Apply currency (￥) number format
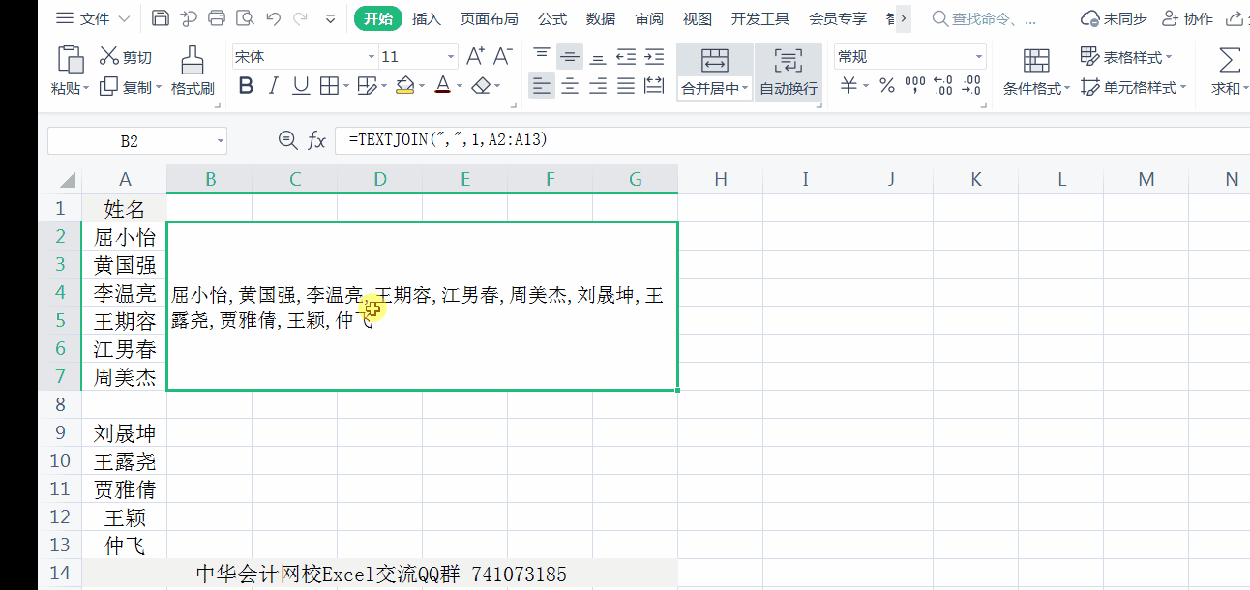This screenshot has height=590, width=1250. click(848, 86)
